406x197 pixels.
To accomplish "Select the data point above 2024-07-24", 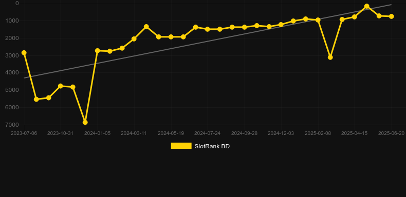I will pos(208,29).
